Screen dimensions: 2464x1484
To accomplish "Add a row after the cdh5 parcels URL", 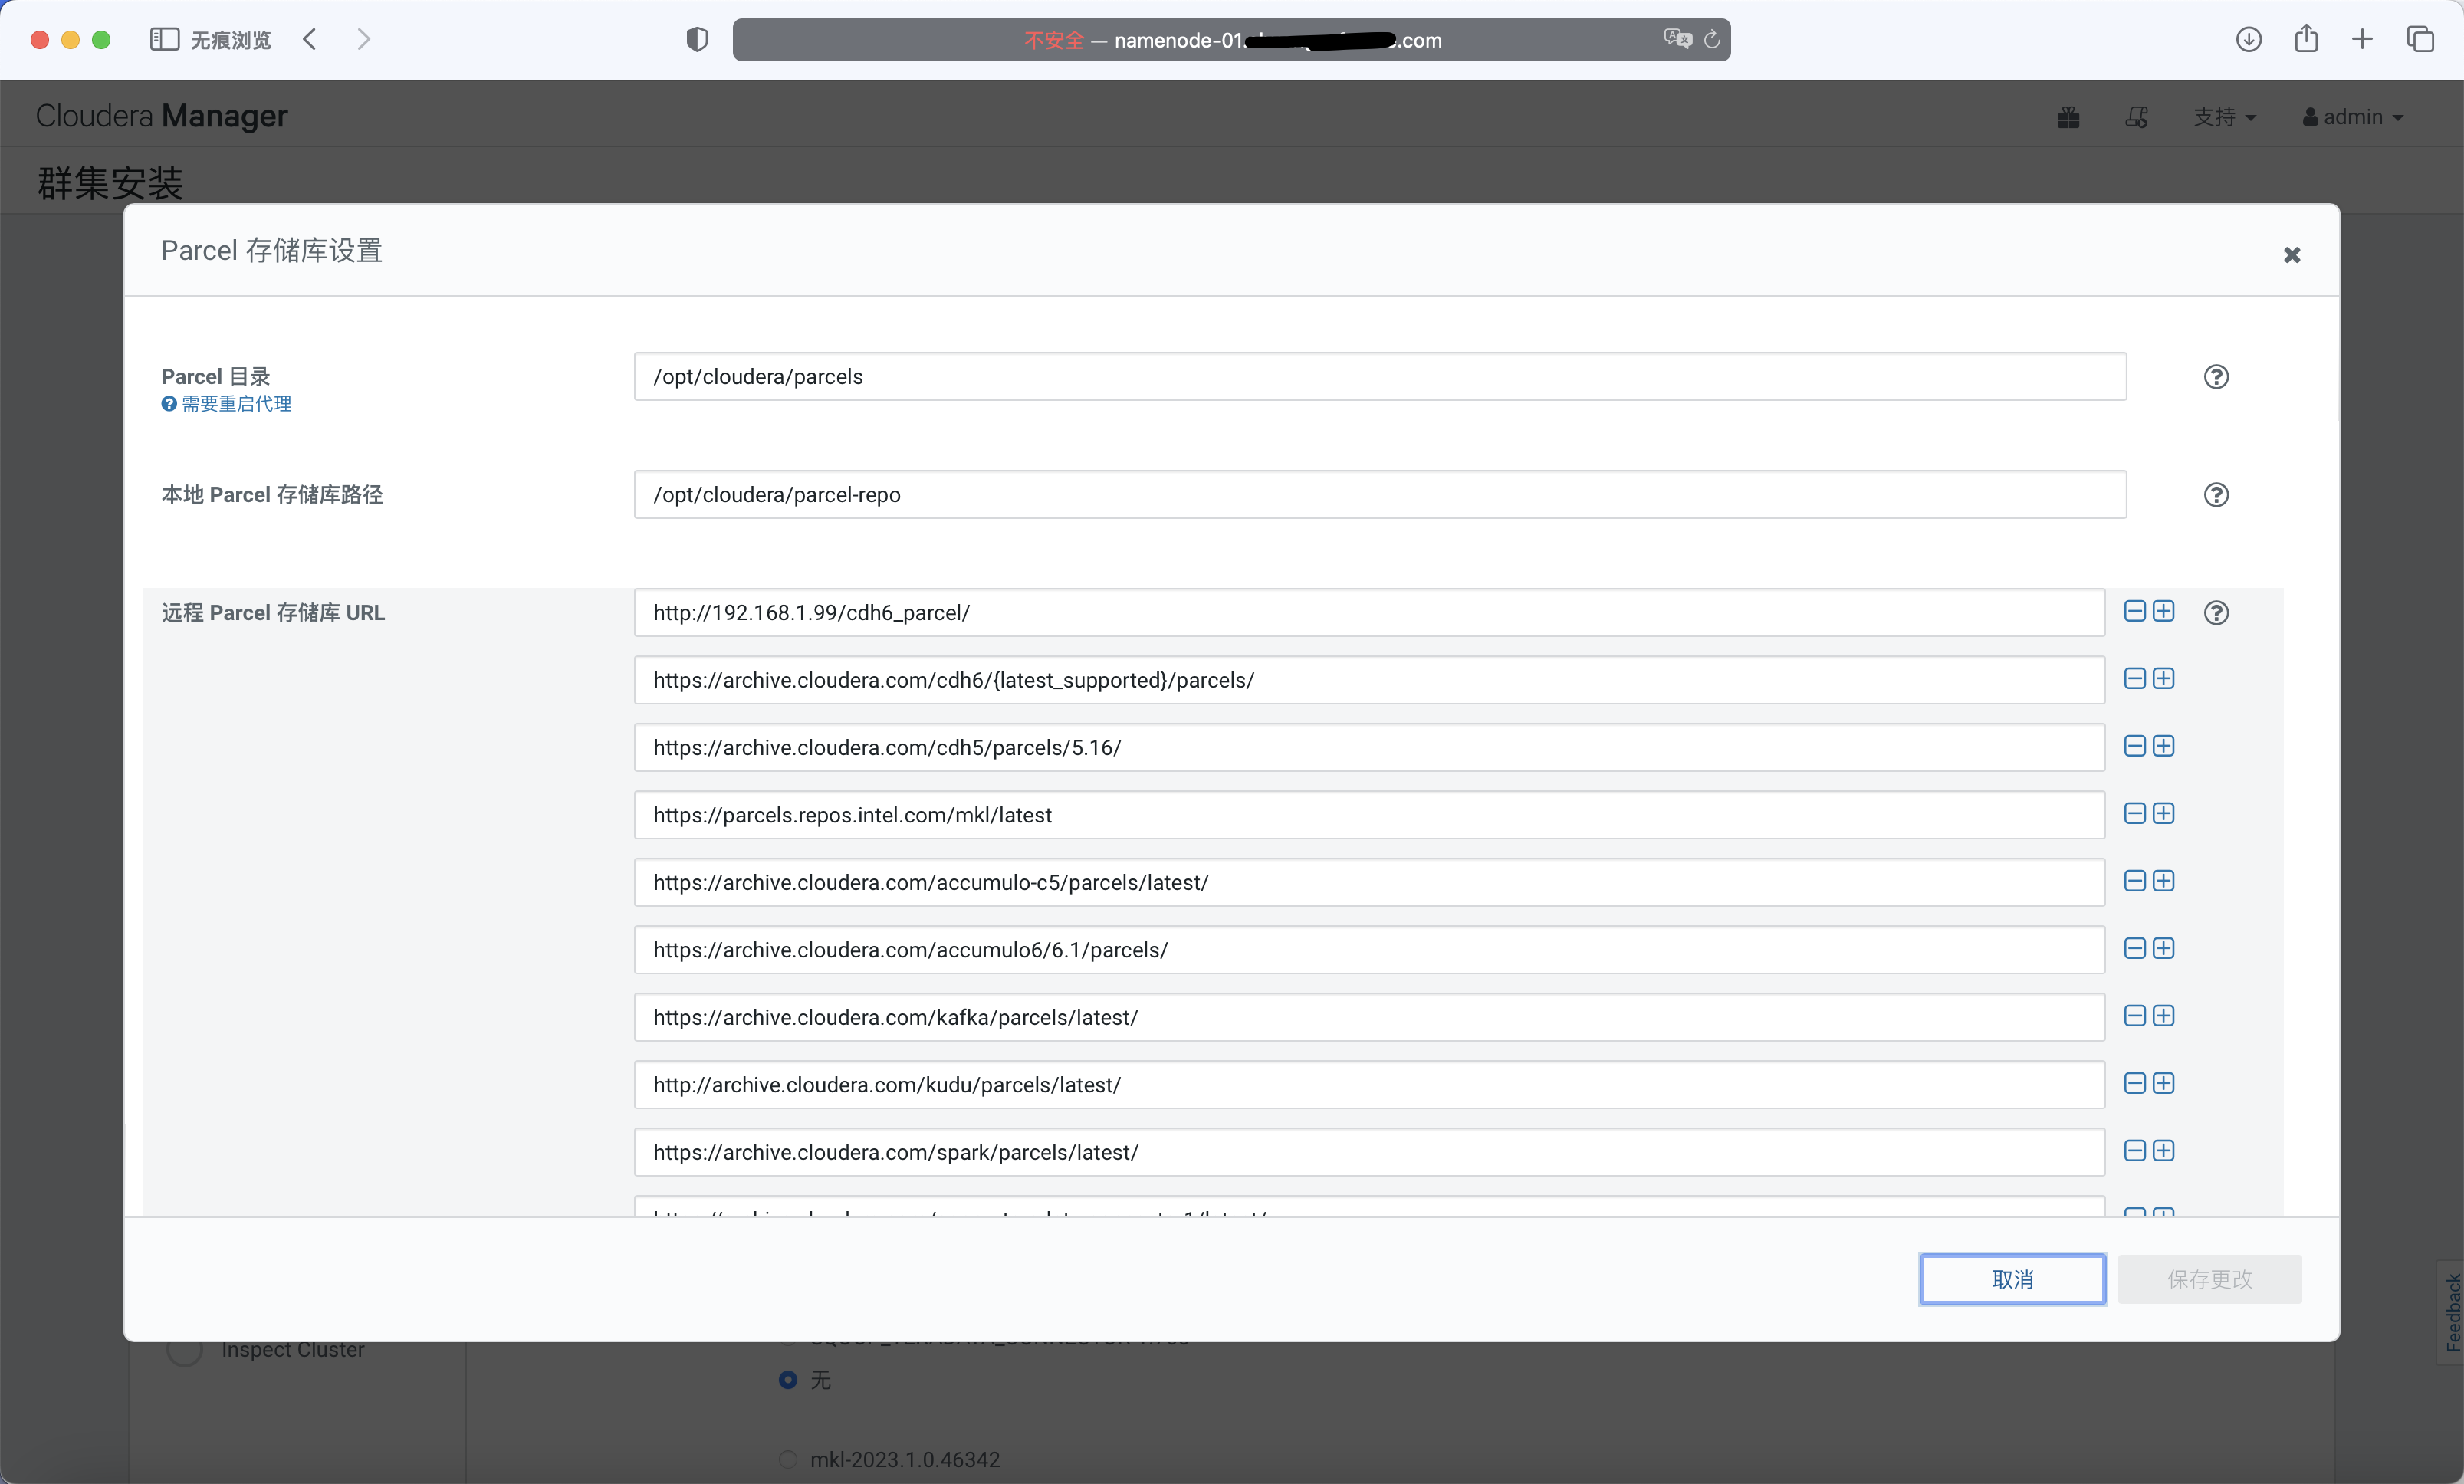I will coord(2163,746).
